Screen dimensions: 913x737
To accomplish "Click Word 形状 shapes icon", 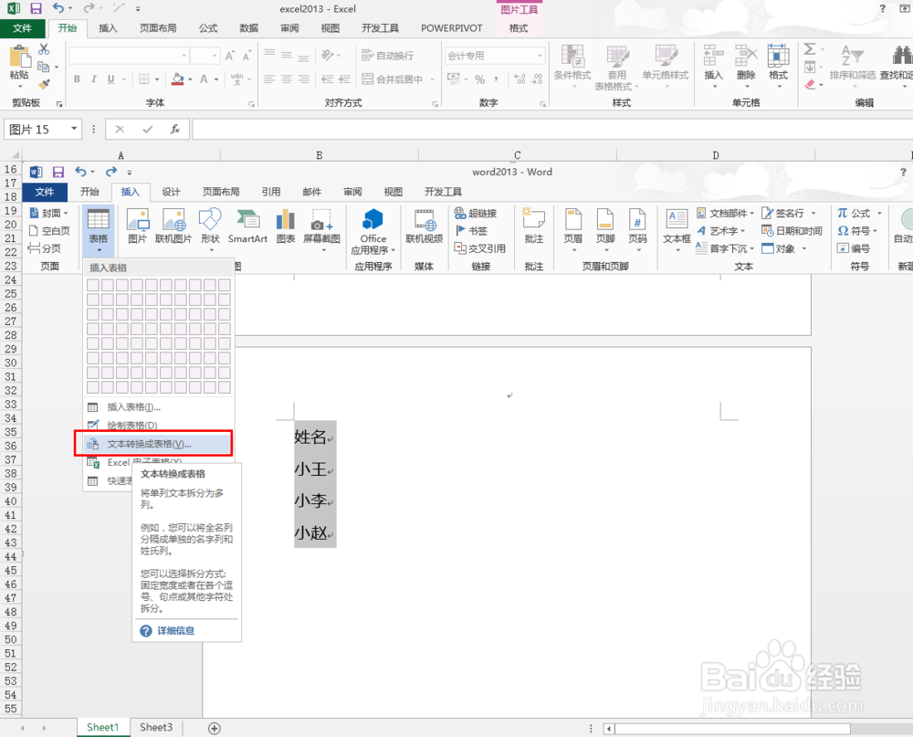I will click(x=210, y=220).
